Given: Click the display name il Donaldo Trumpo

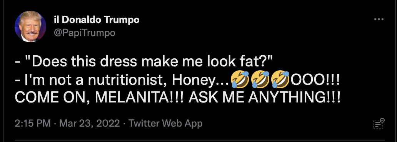Looking at the screenshot, I should tap(97, 20).
